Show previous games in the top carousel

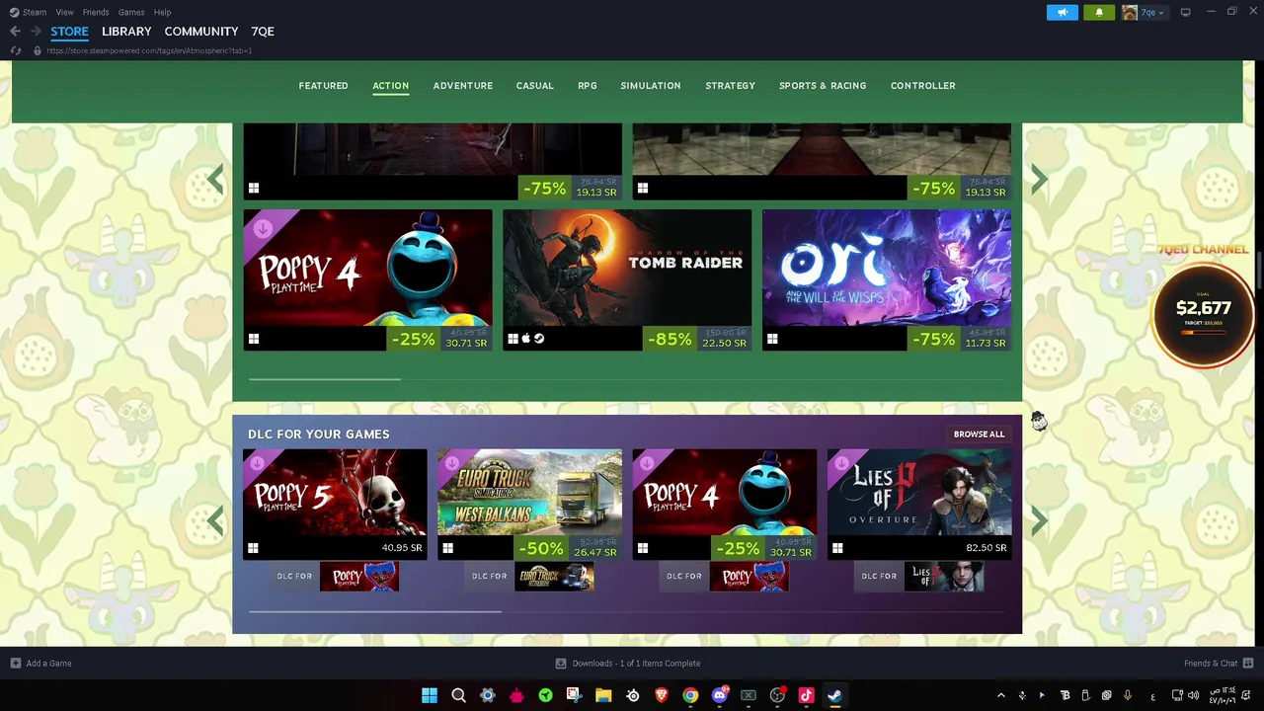(x=215, y=180)
